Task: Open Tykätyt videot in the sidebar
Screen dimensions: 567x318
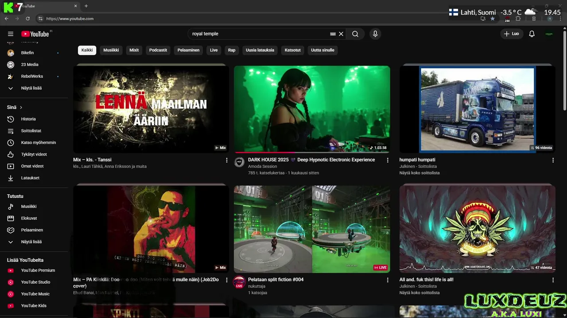Action: pos(34,154)
